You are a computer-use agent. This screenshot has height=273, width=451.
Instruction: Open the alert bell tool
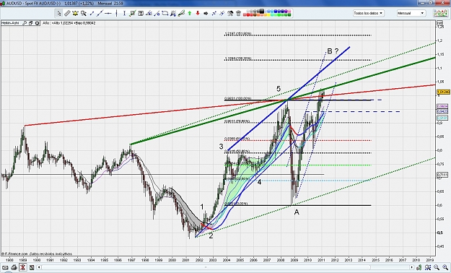[x=75, y=13]
